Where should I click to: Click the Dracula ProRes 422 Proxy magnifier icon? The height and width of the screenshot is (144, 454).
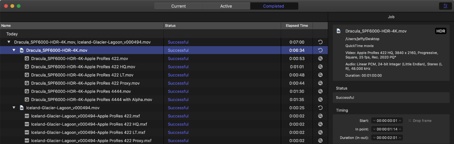tap(320, 83)
